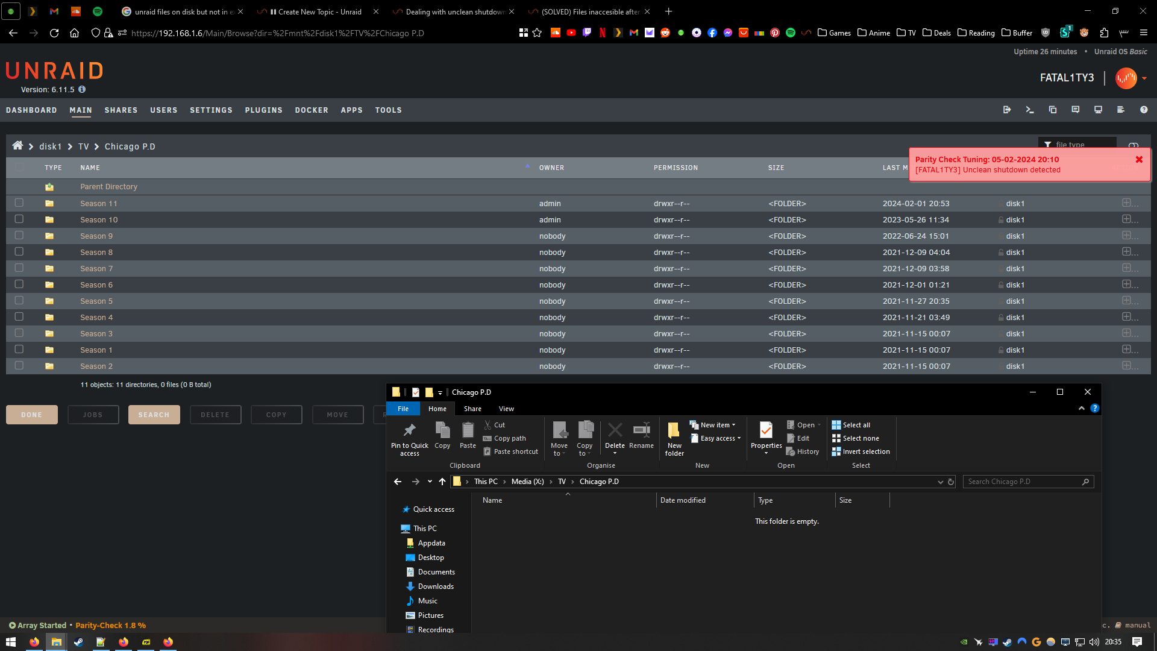The image size is (1157, 651).
Task: Open the Season 10 folder link
Action: (x=99, y=220)
